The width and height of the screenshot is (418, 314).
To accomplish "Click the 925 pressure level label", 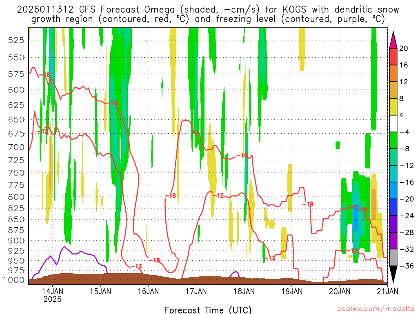I will click(16, 251).
